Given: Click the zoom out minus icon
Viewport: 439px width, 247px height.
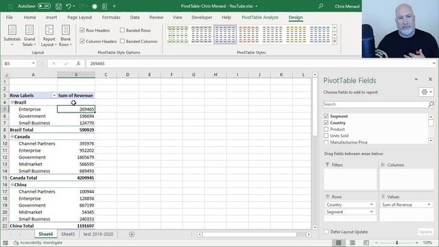Looking at the screenshot, I should pyautogui.click(x=377, y=242).
